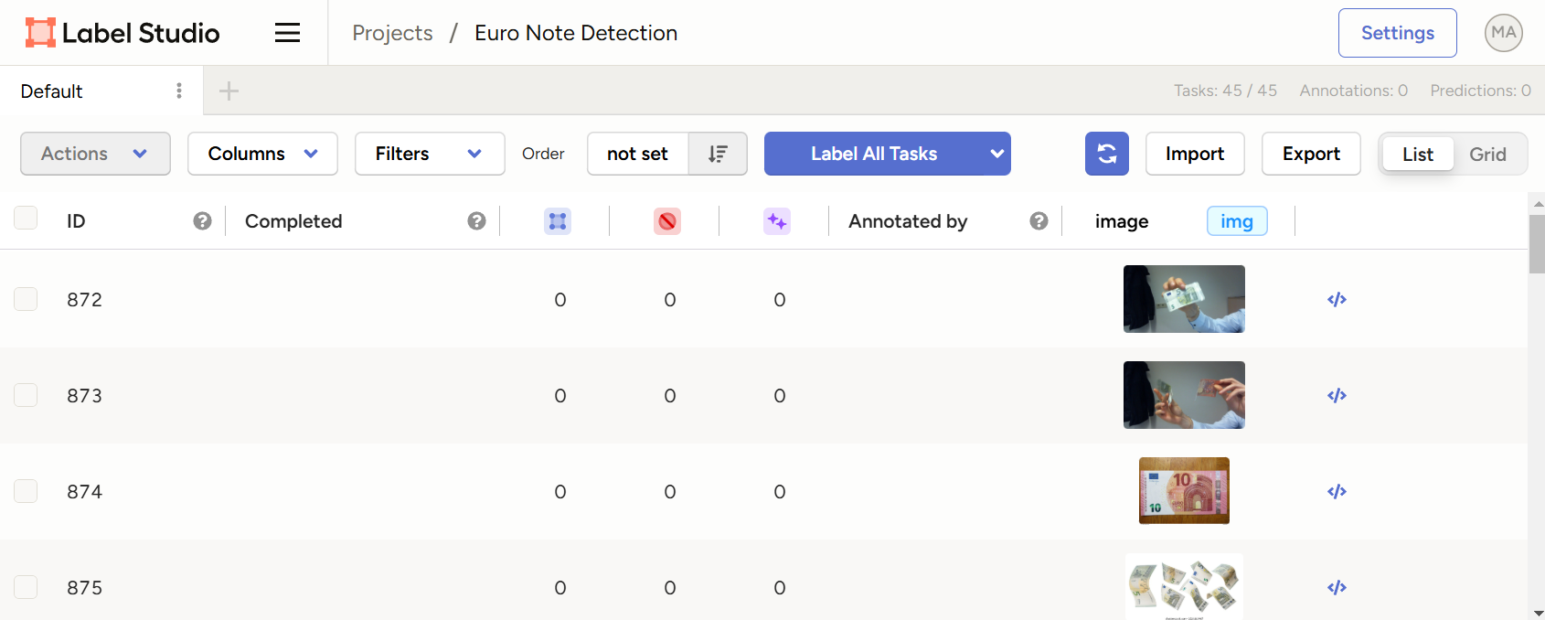Image resolution: width=1545 pixels, height=620 pixels.
Task: Tick the checkbox for task 874
Action: click(x=26, y=491)
